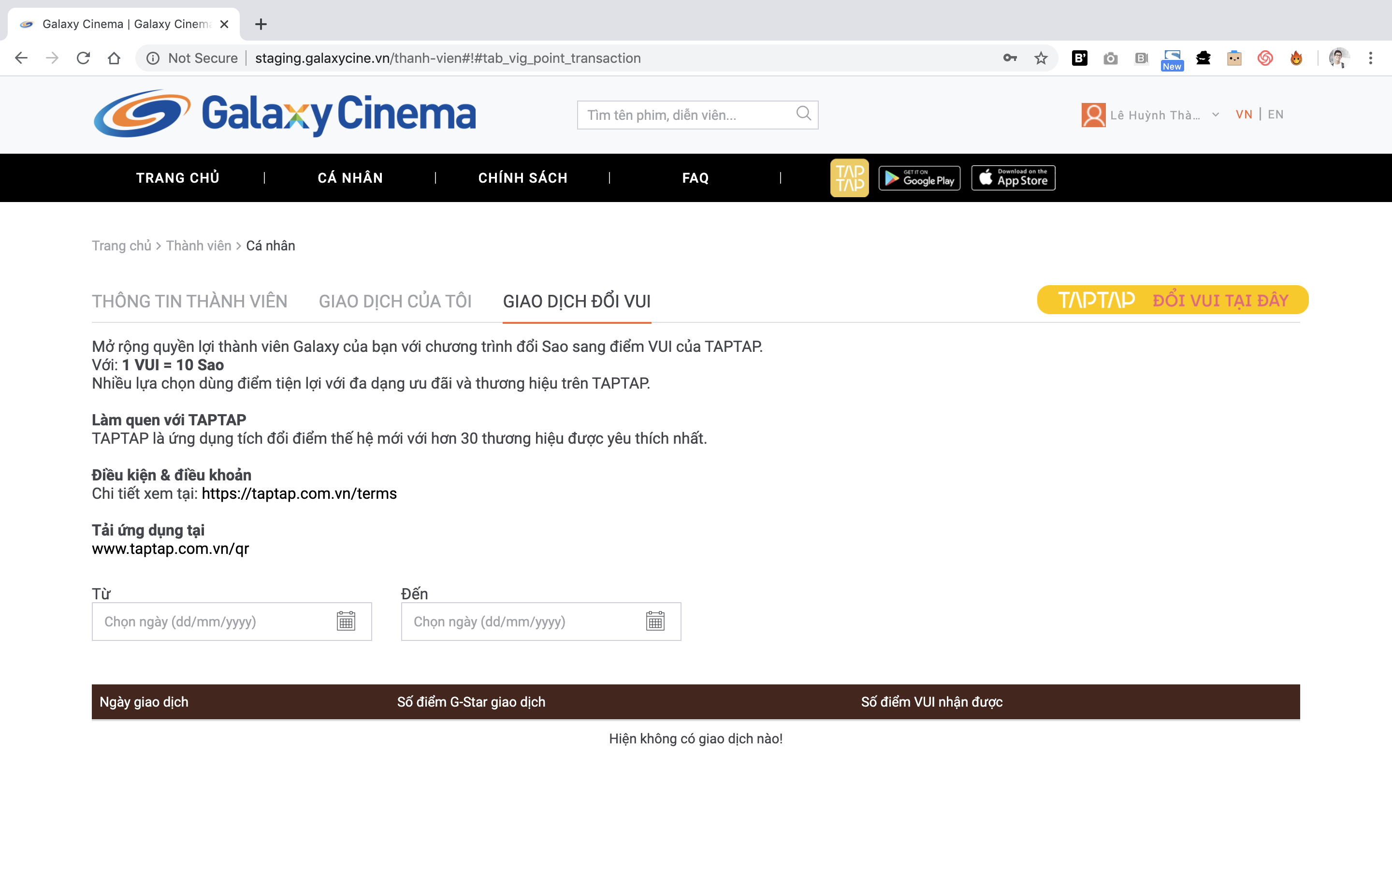Open the 'Từ' date calendar icon
This screenshot has height=870, width=1392.
click(346, 621)
